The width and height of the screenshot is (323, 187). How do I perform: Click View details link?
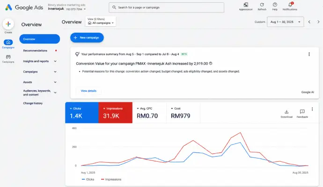[88, 91]
